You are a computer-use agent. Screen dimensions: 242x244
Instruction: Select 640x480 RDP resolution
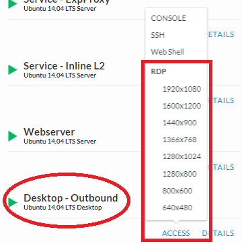point(177,208)
